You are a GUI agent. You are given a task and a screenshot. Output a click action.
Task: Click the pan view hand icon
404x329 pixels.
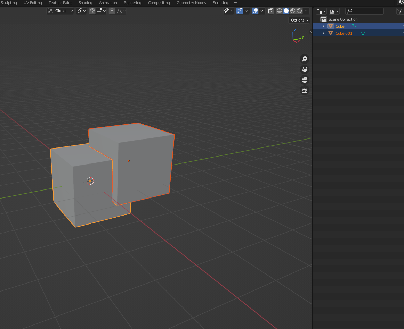305,69
